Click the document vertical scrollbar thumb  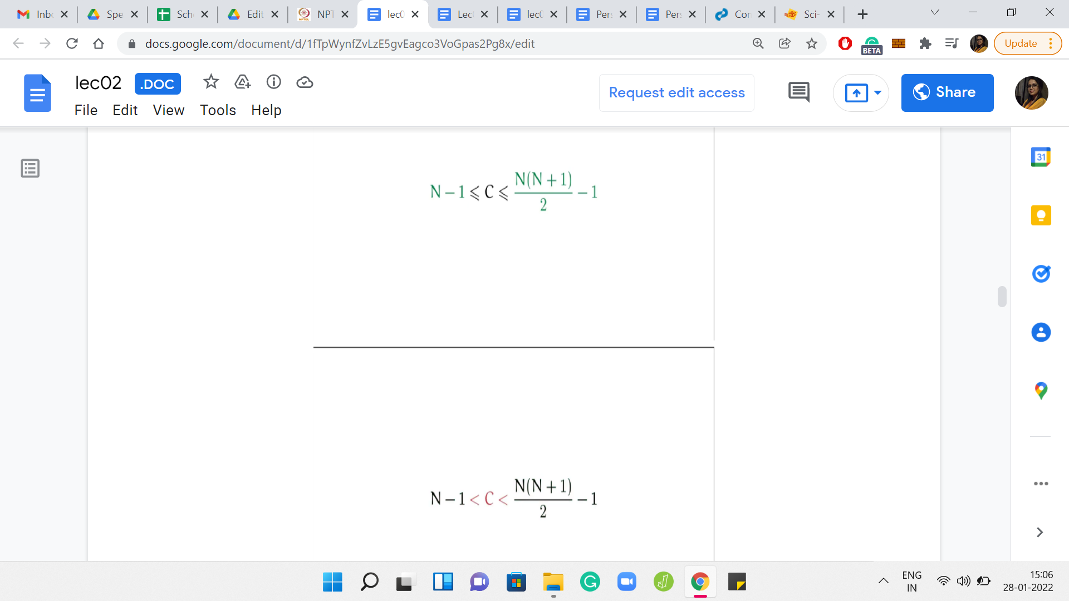(1002, 297)
